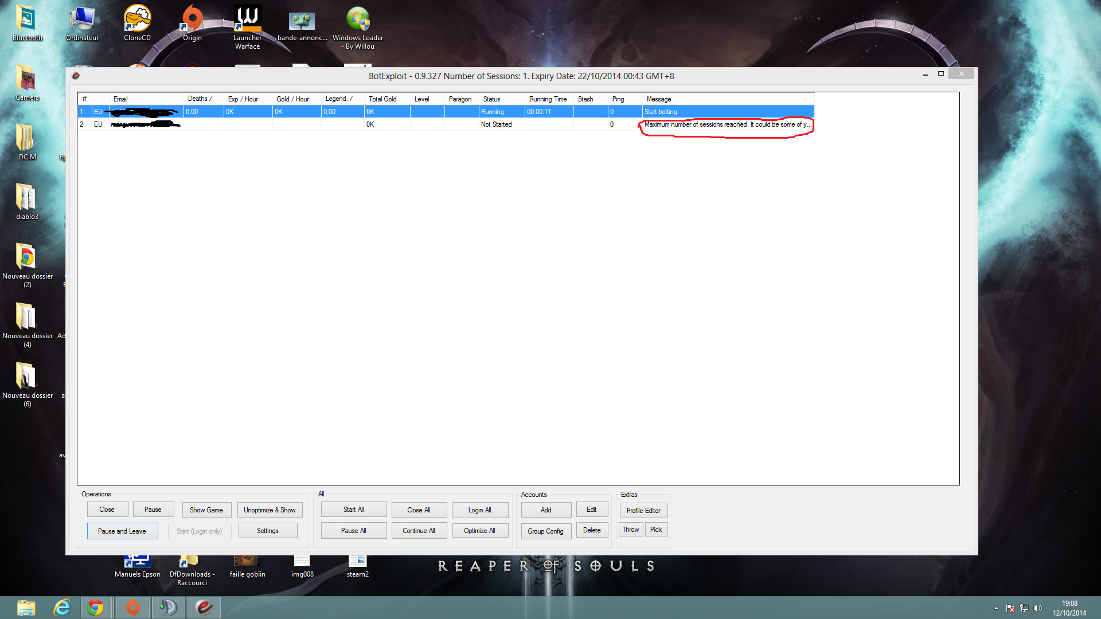Open the Settings button in Operations
The image size is (1101, 619).
(x=267, y=531)
